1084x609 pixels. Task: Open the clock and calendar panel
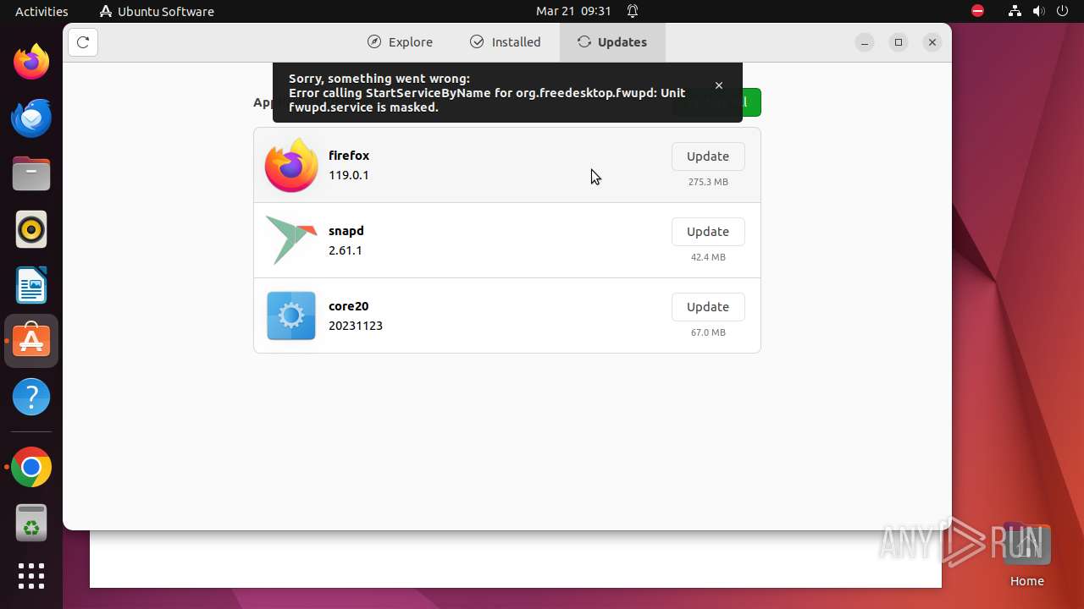(573, 11)
